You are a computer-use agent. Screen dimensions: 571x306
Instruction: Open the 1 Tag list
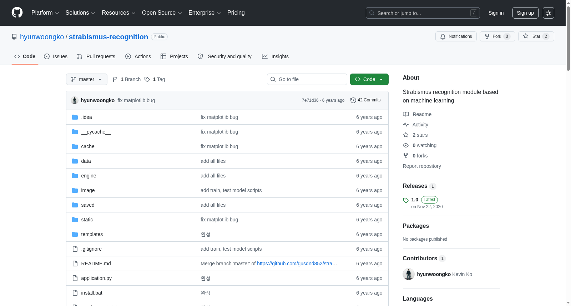[155, 79]
